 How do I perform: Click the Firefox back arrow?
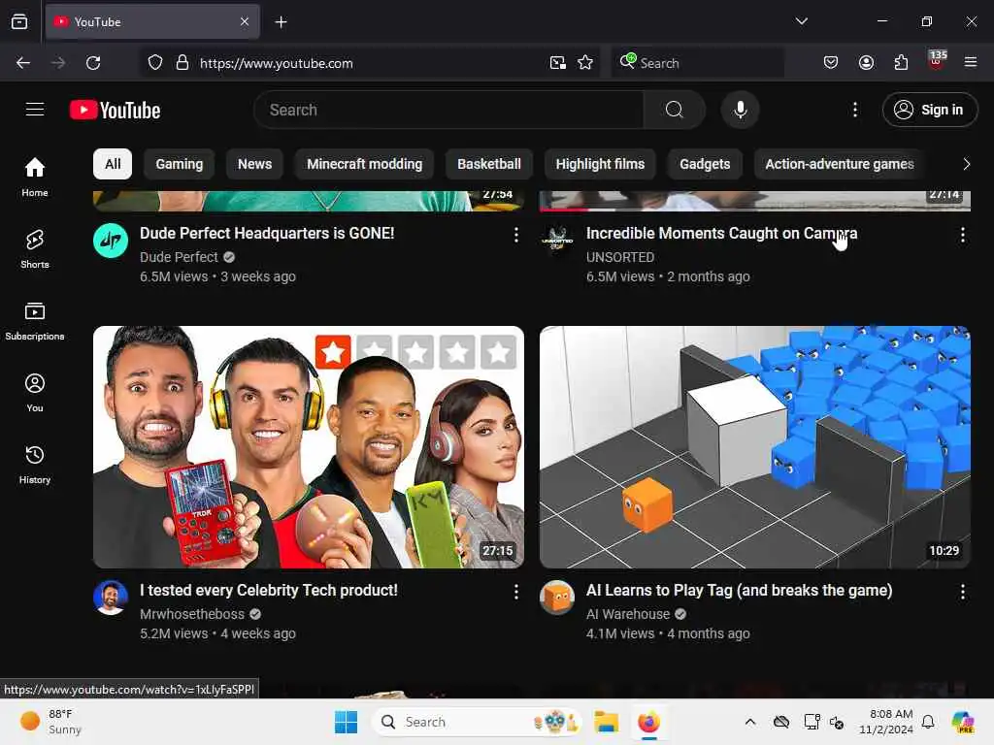23,63
